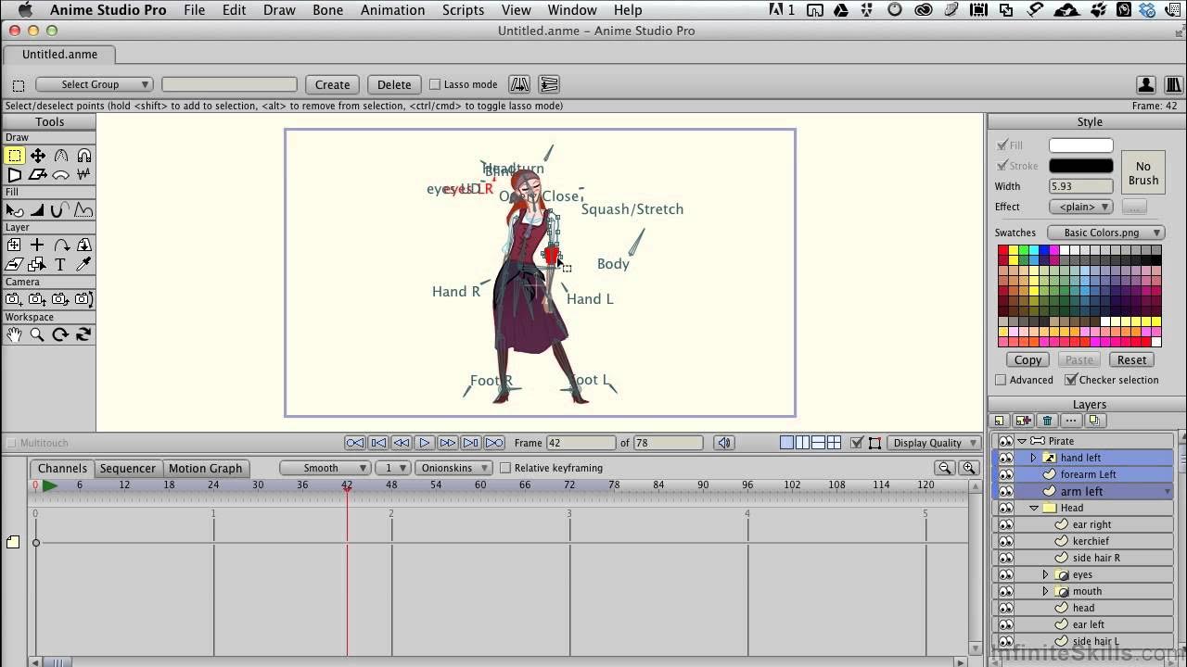Switch to the Motion Graph tab

[x=205, y=468]
